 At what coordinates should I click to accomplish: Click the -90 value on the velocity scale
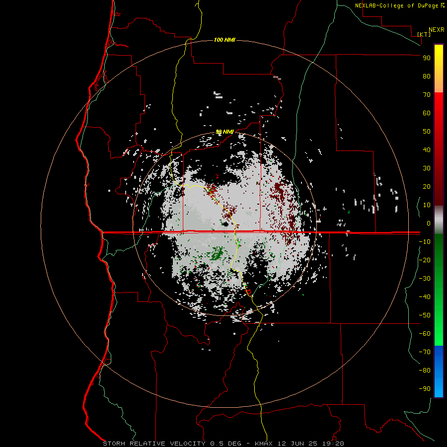[425, 389]
